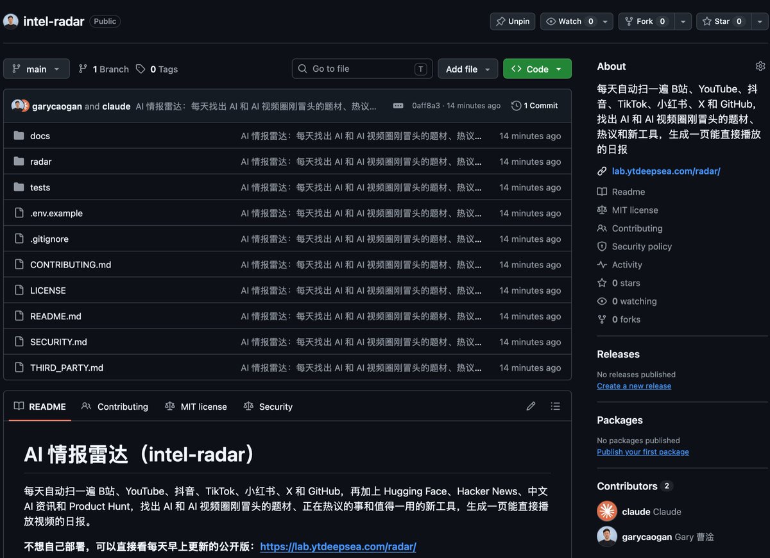The height and width of the screenshot is (558, 770).
Task: Click the file icon beside LICENSE
Action: (x=19, y=291)
